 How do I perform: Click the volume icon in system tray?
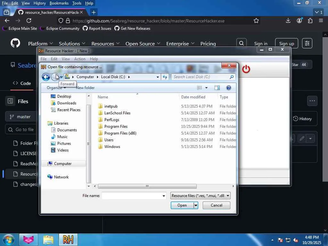[x=296, y=240]
